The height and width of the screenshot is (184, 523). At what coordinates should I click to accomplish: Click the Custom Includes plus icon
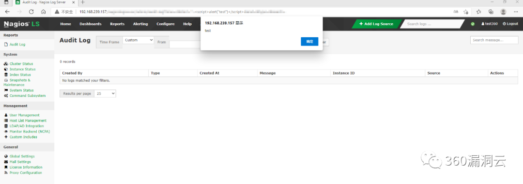click(x=6, y=137)
